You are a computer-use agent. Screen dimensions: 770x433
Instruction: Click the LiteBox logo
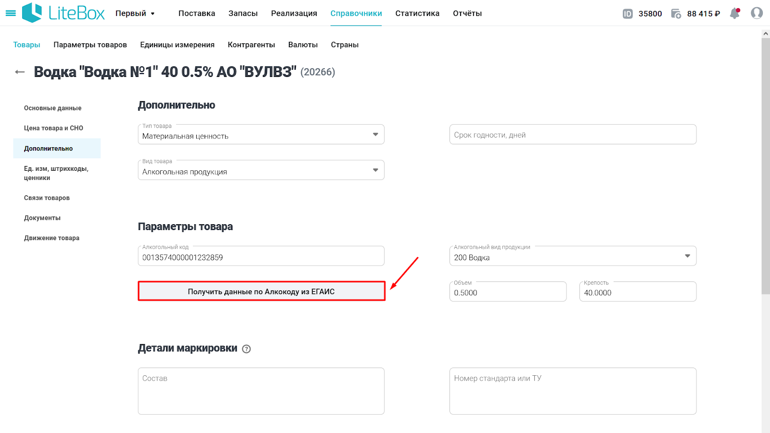tap(63, 13)
